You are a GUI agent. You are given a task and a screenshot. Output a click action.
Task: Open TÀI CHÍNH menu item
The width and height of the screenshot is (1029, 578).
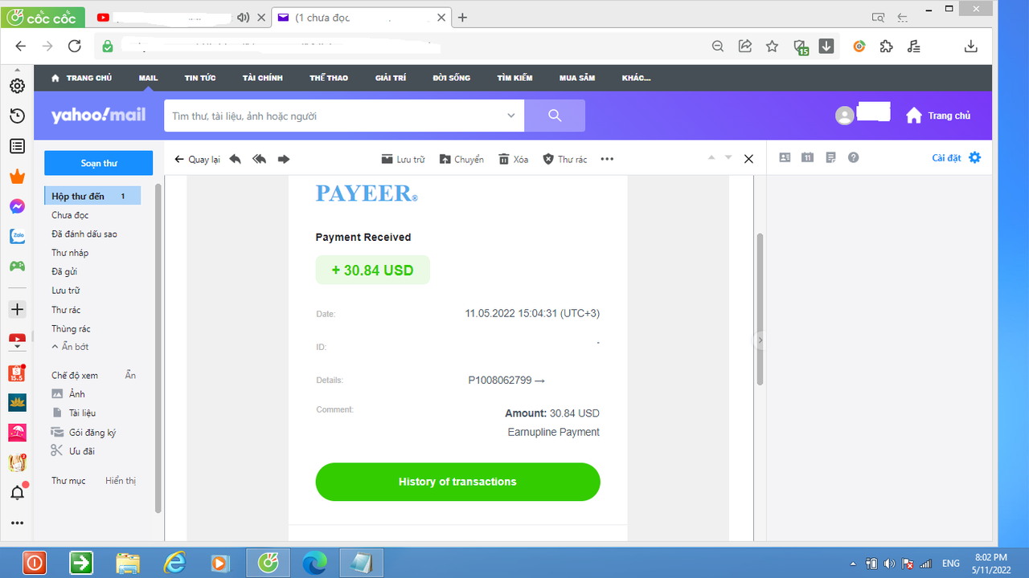click(x=263, y=78)
